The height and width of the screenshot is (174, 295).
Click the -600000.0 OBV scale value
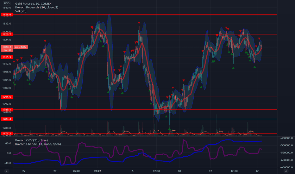coord(286,160)
